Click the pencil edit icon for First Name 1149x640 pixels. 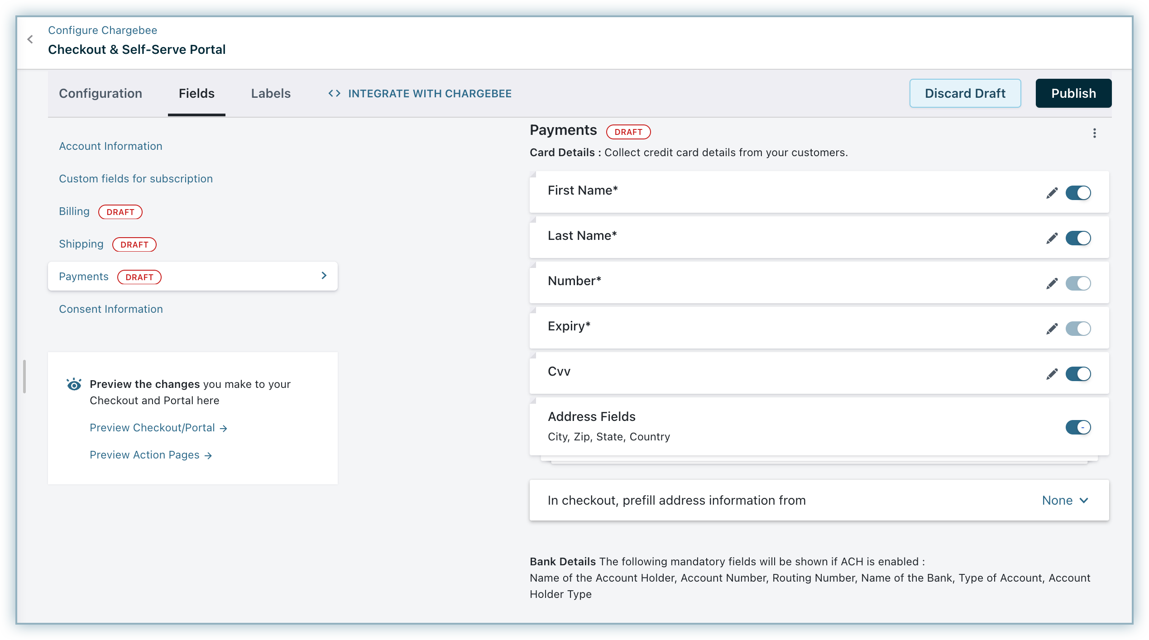(1052, 193)
